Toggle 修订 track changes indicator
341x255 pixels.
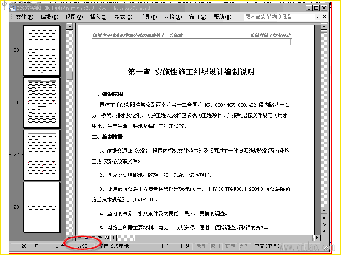coord(216,246)
